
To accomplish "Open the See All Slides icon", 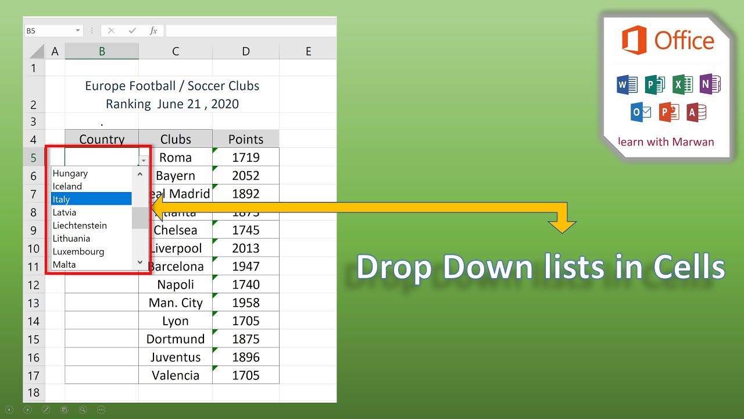I will tap(65, 410).
